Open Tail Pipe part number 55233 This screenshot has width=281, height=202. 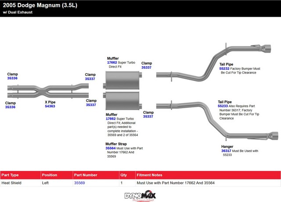coord(223,106)
